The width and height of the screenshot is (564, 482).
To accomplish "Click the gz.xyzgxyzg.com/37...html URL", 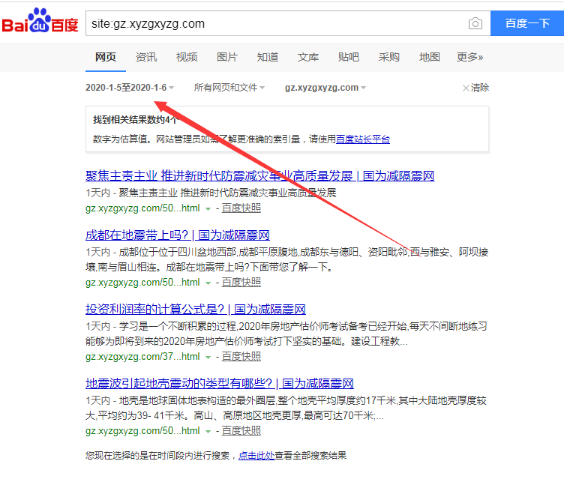I will [142, 357].
